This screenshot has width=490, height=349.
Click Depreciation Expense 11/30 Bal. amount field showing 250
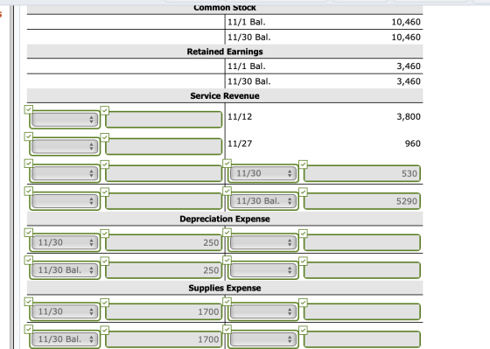164,270
